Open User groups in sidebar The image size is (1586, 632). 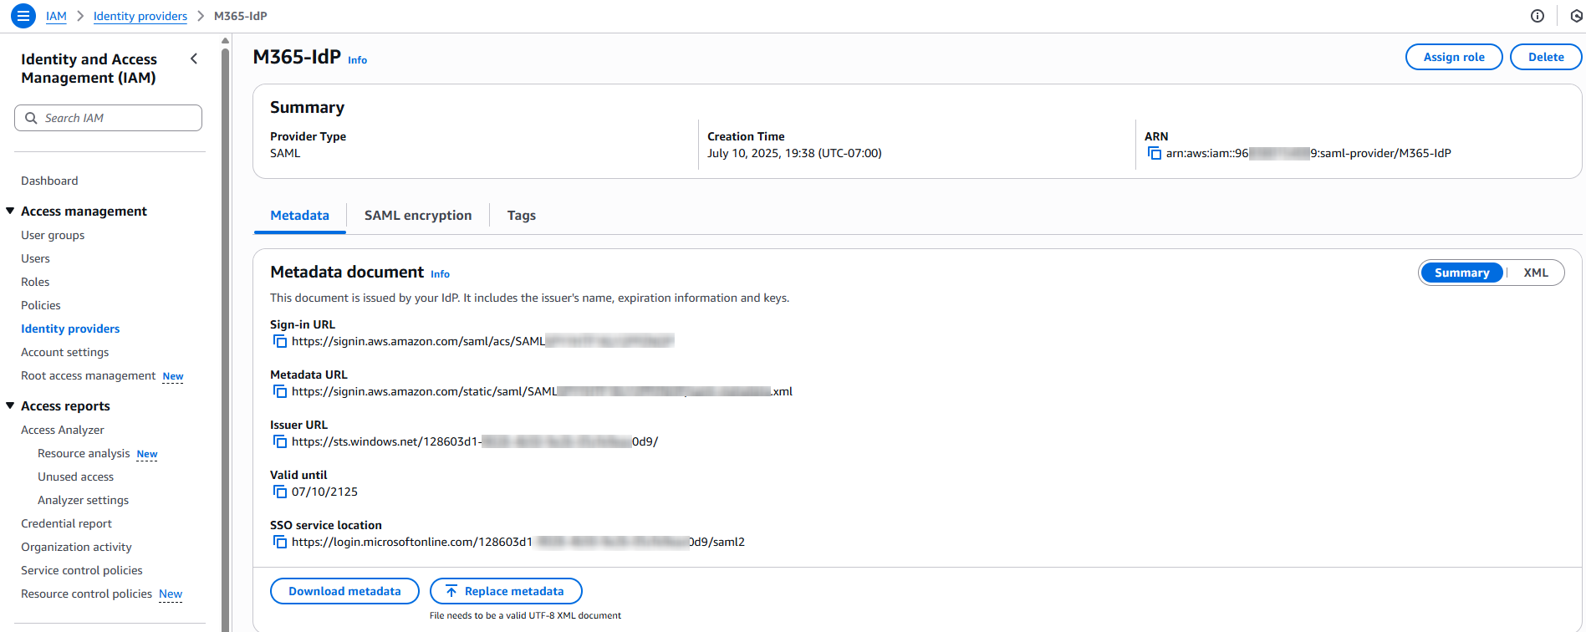point(53,235)
